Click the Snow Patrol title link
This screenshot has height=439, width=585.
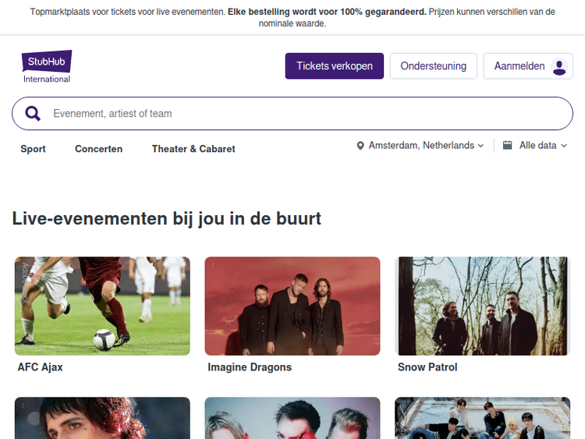click(x=427, y=367)
